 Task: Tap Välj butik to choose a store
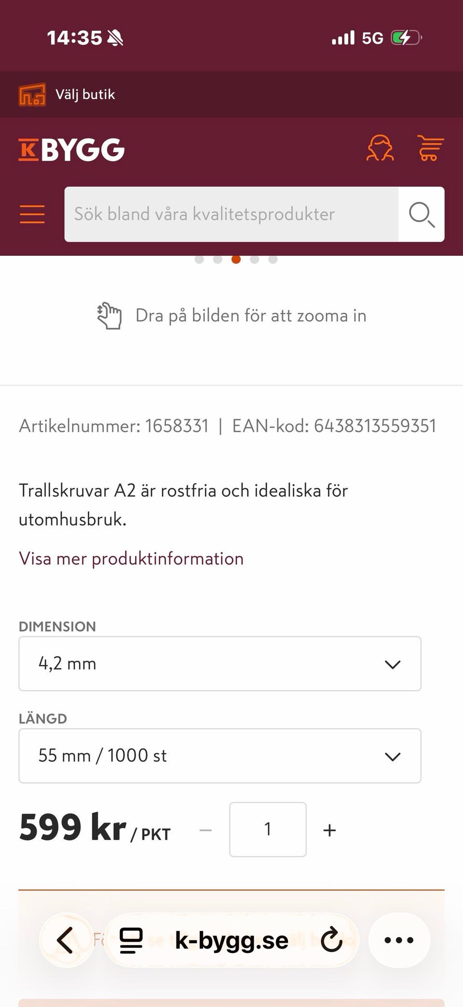(x=85, y=94)
